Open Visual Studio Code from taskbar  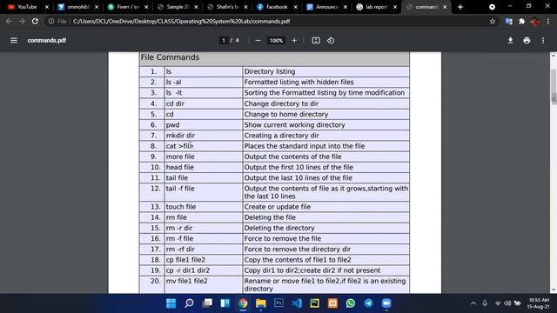[x=297, y=303]
